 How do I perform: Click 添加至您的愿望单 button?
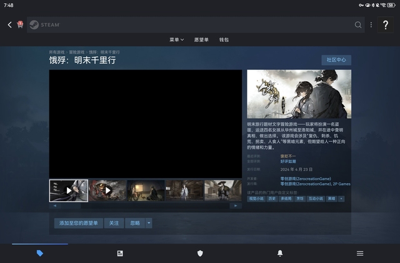pyautogui.click(x=79, y=223)
